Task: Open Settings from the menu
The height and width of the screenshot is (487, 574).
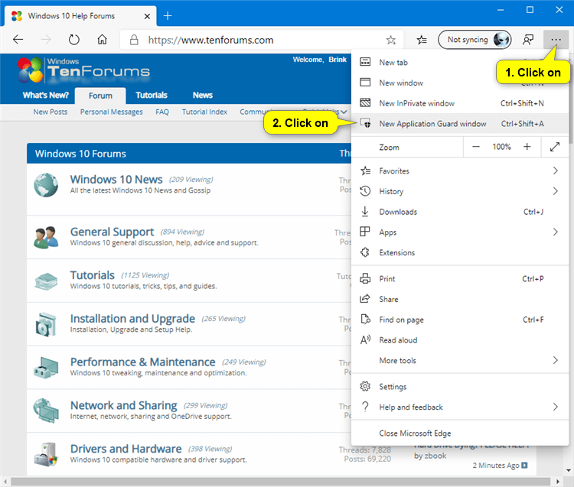Action: [x=460, y=386]
